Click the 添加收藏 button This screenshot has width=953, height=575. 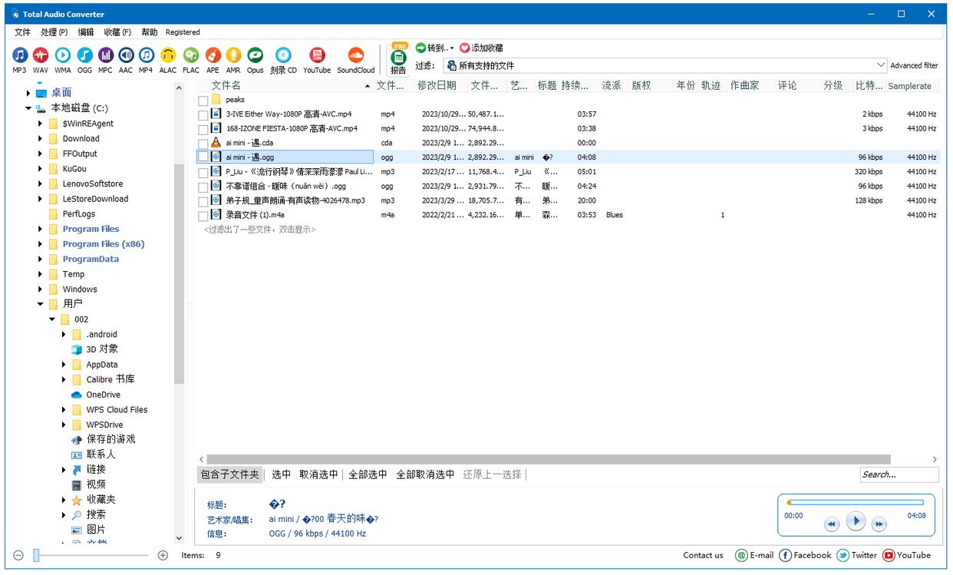pos(482,48)
